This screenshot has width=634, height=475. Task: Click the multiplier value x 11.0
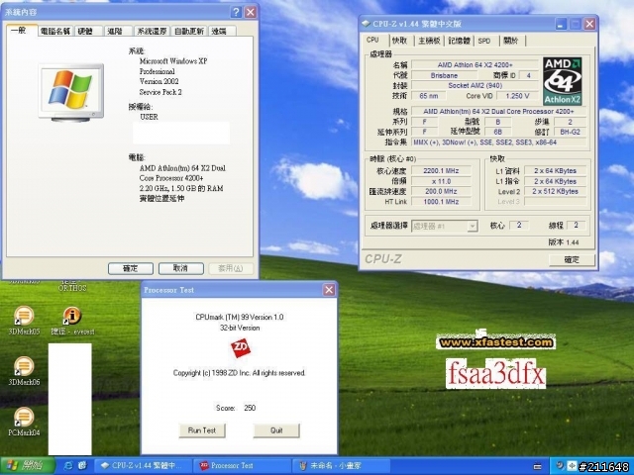(x=441, y=181)
